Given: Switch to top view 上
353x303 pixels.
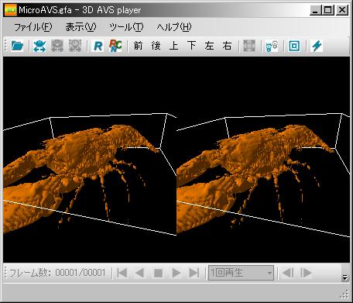Looking at the screenshot, I should point(173,46).
